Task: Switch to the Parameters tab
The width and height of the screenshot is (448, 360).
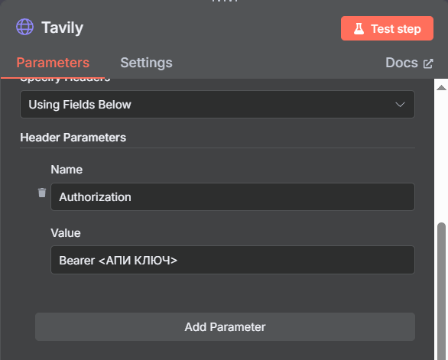Action: 53,63
